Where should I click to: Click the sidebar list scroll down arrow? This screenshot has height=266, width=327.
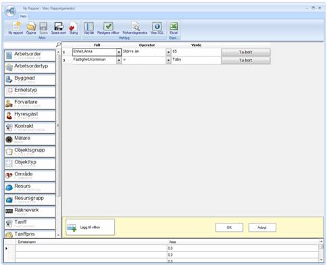(x=58, y=235)
